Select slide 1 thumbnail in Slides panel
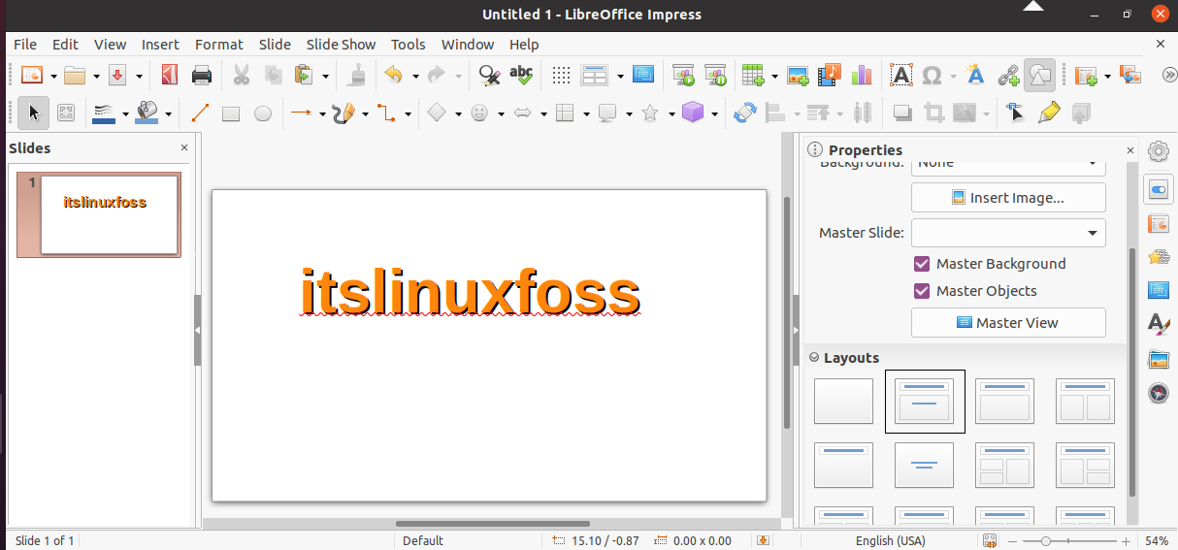 [x=99, y=214]
